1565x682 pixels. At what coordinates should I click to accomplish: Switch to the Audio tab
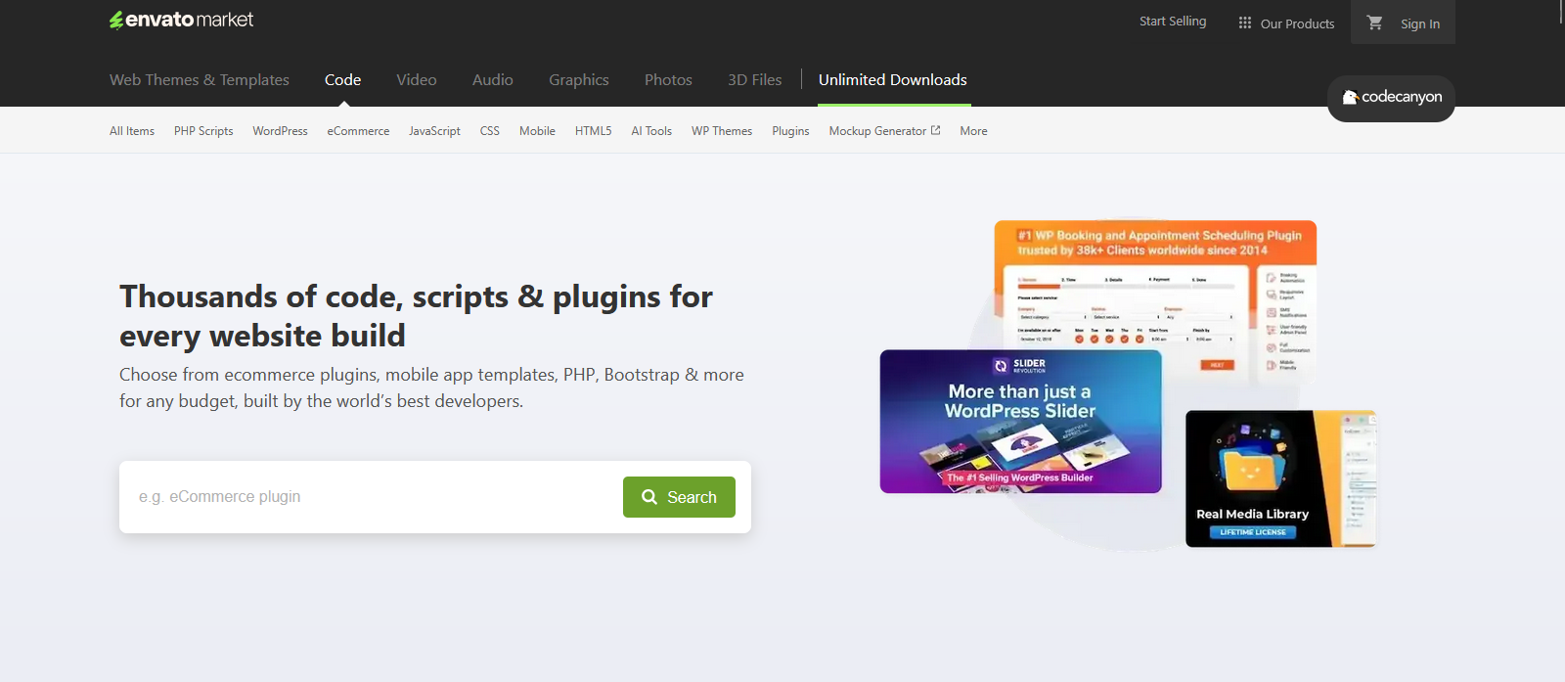coord(493,80)
